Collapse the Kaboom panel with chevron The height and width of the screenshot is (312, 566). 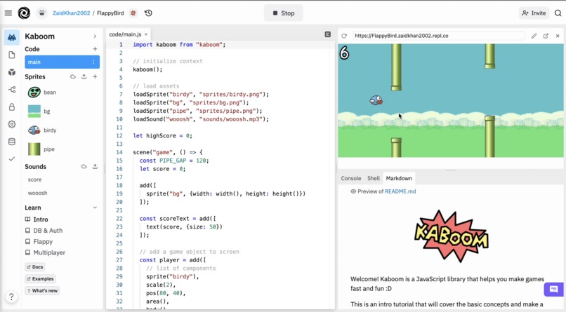coord(95,36)
